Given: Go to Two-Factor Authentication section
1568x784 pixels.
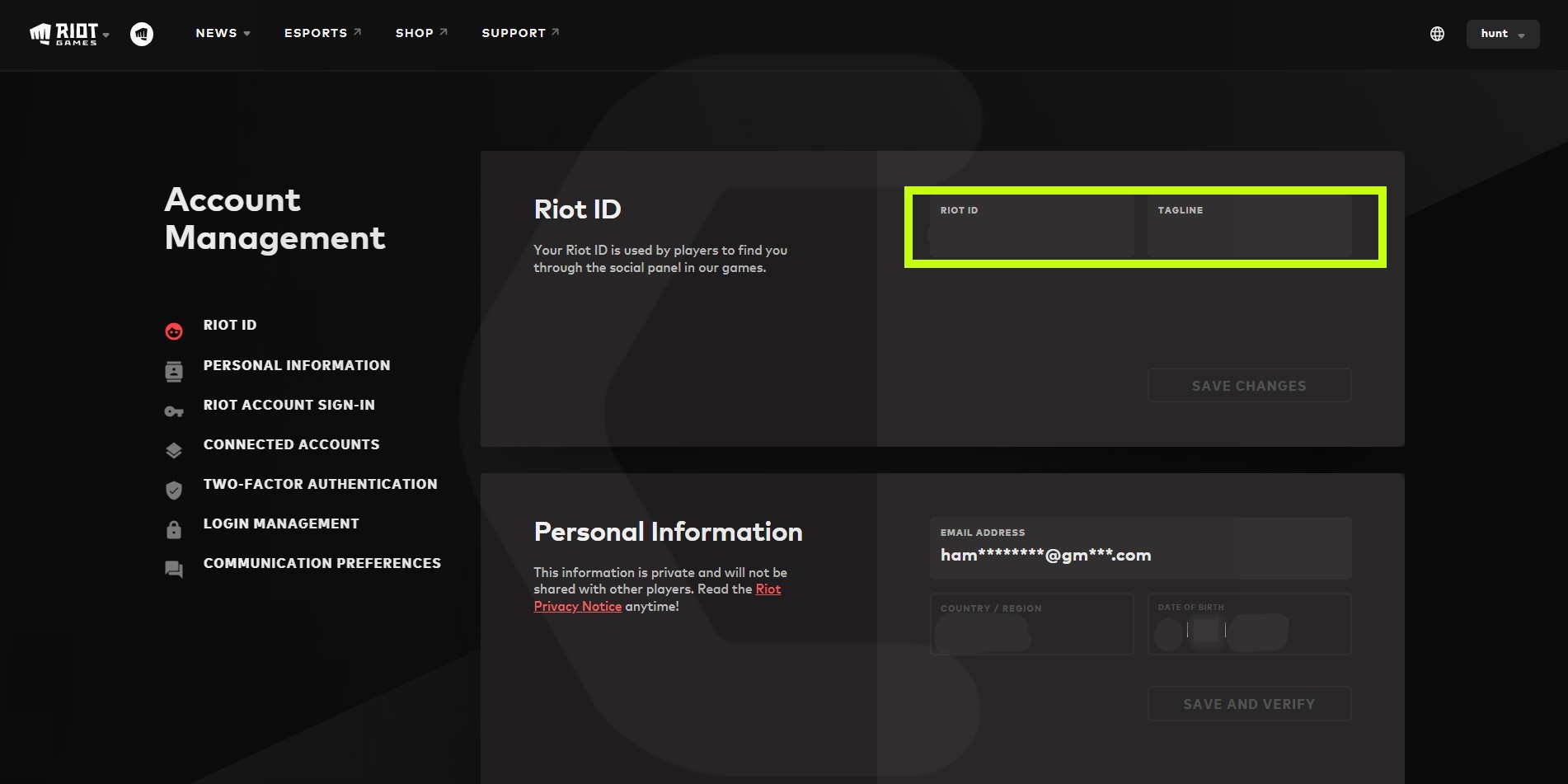Looking at the screenshot, I should pyautogui.click(x=321, y=484).
